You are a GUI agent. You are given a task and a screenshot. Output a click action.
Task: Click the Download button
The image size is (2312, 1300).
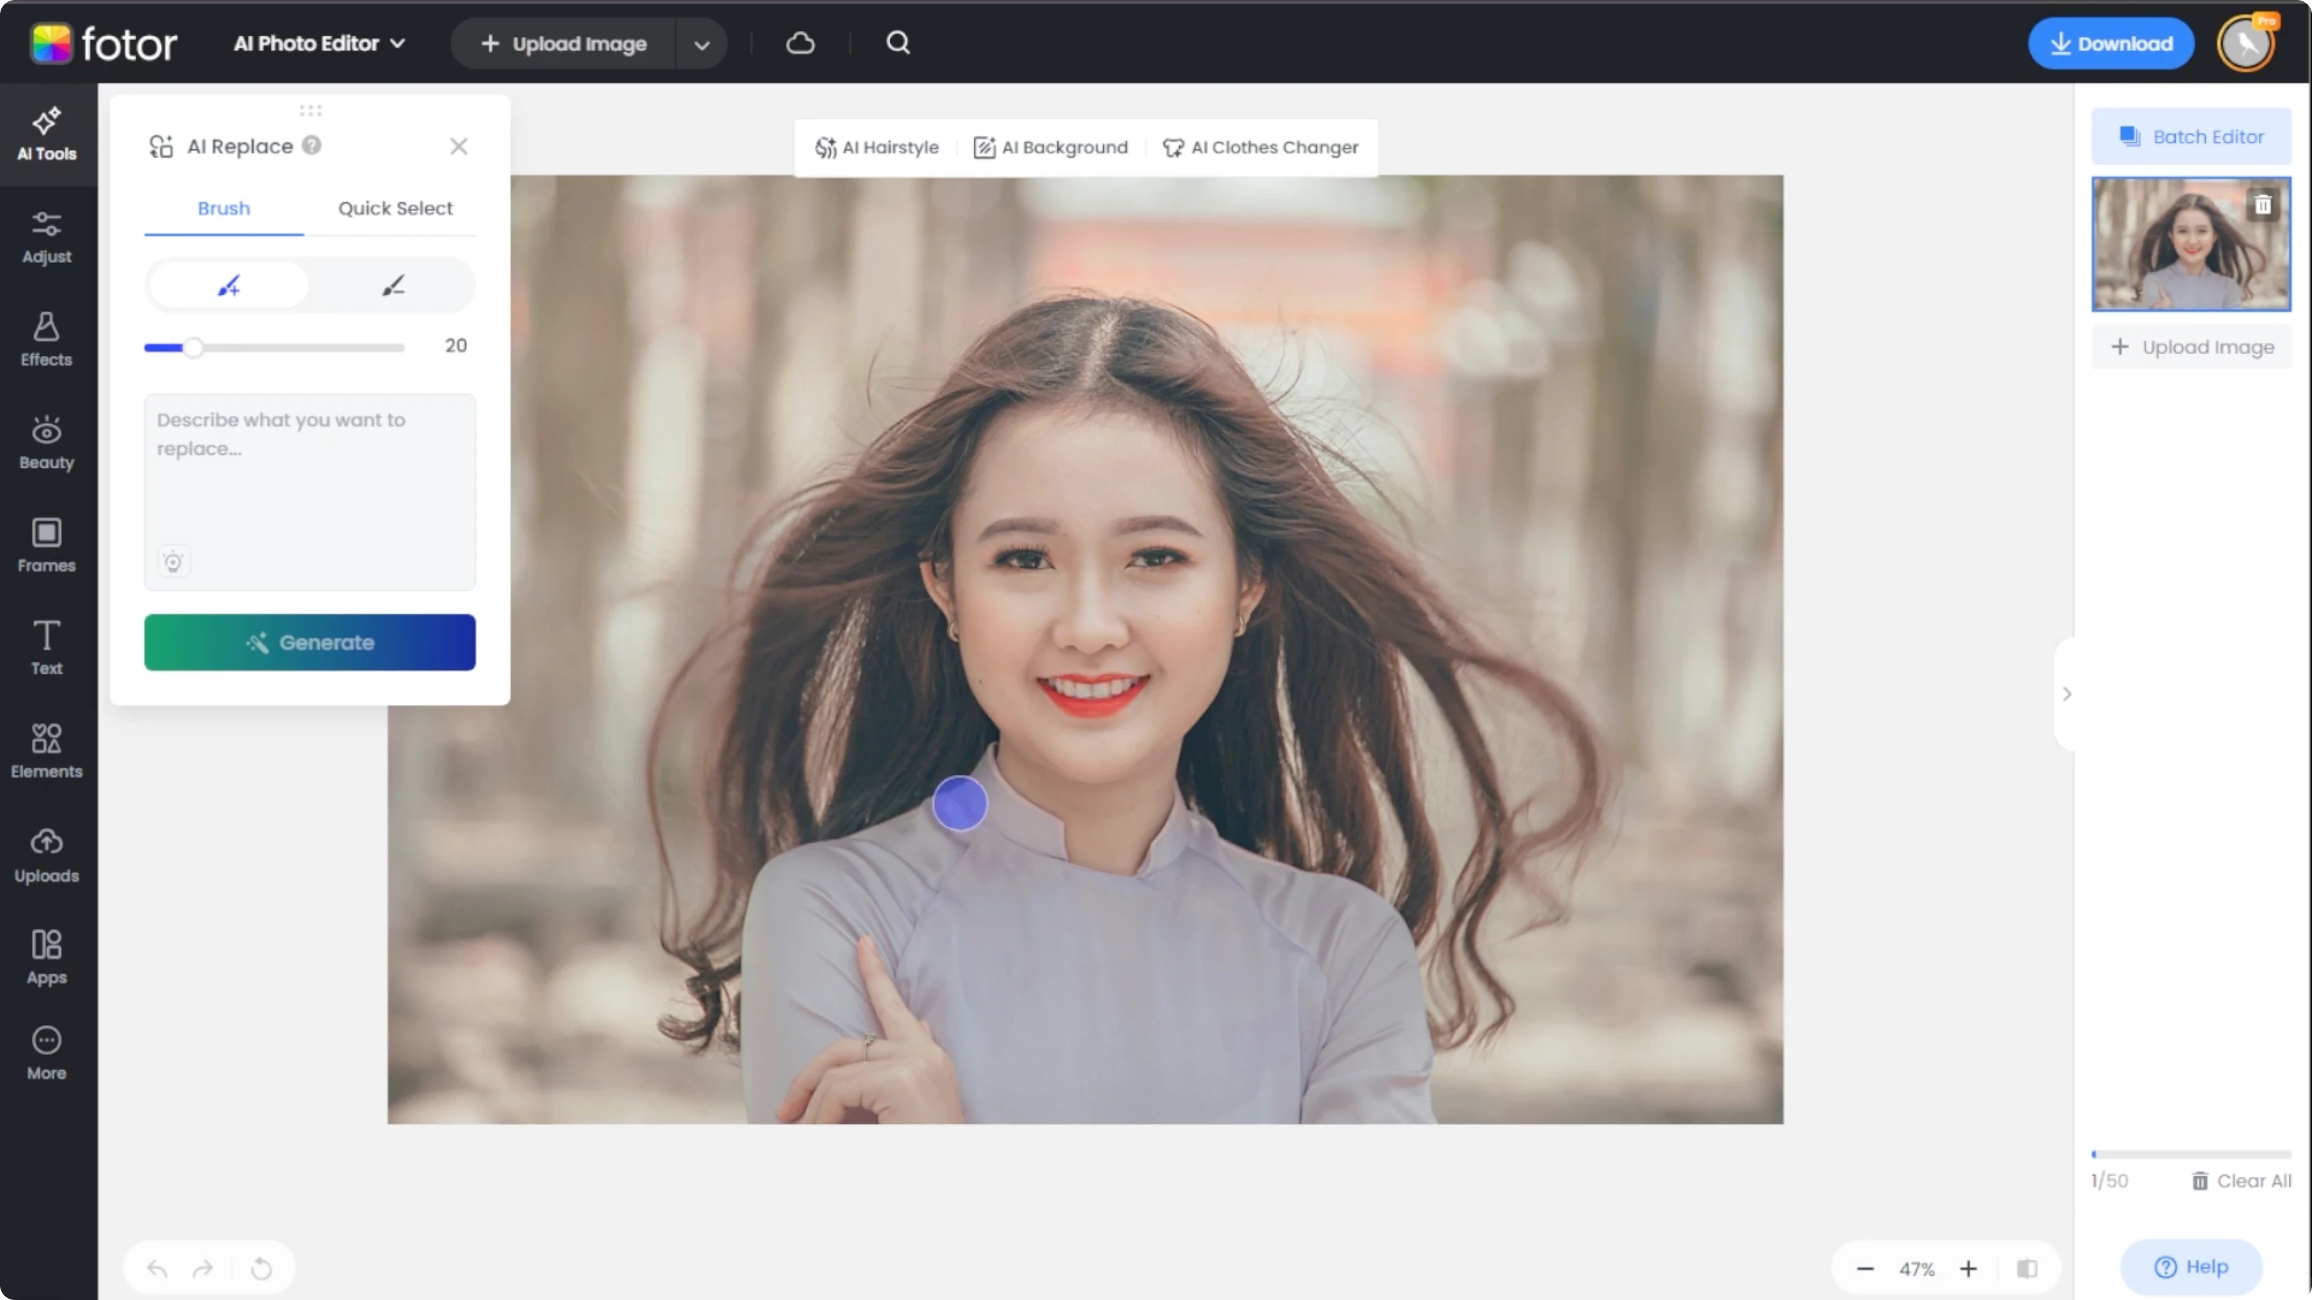pyautogui.click(x=2111, y=43)
